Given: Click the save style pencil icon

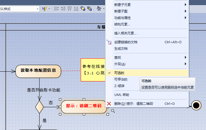Looking at the screenshot, I should point(44,9).
